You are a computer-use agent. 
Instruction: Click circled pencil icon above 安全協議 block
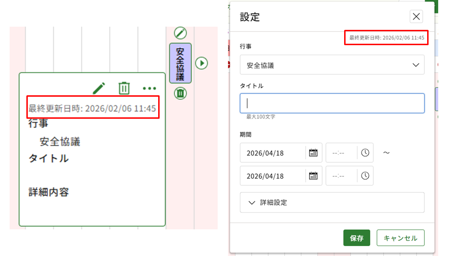[x=181, y=33]
